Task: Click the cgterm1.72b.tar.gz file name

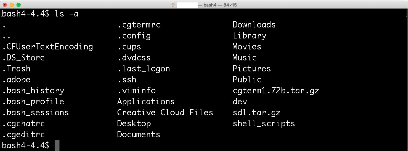Action: (276, 91)
